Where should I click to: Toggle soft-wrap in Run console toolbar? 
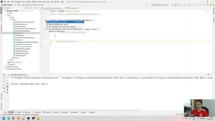tap(7, 84)
